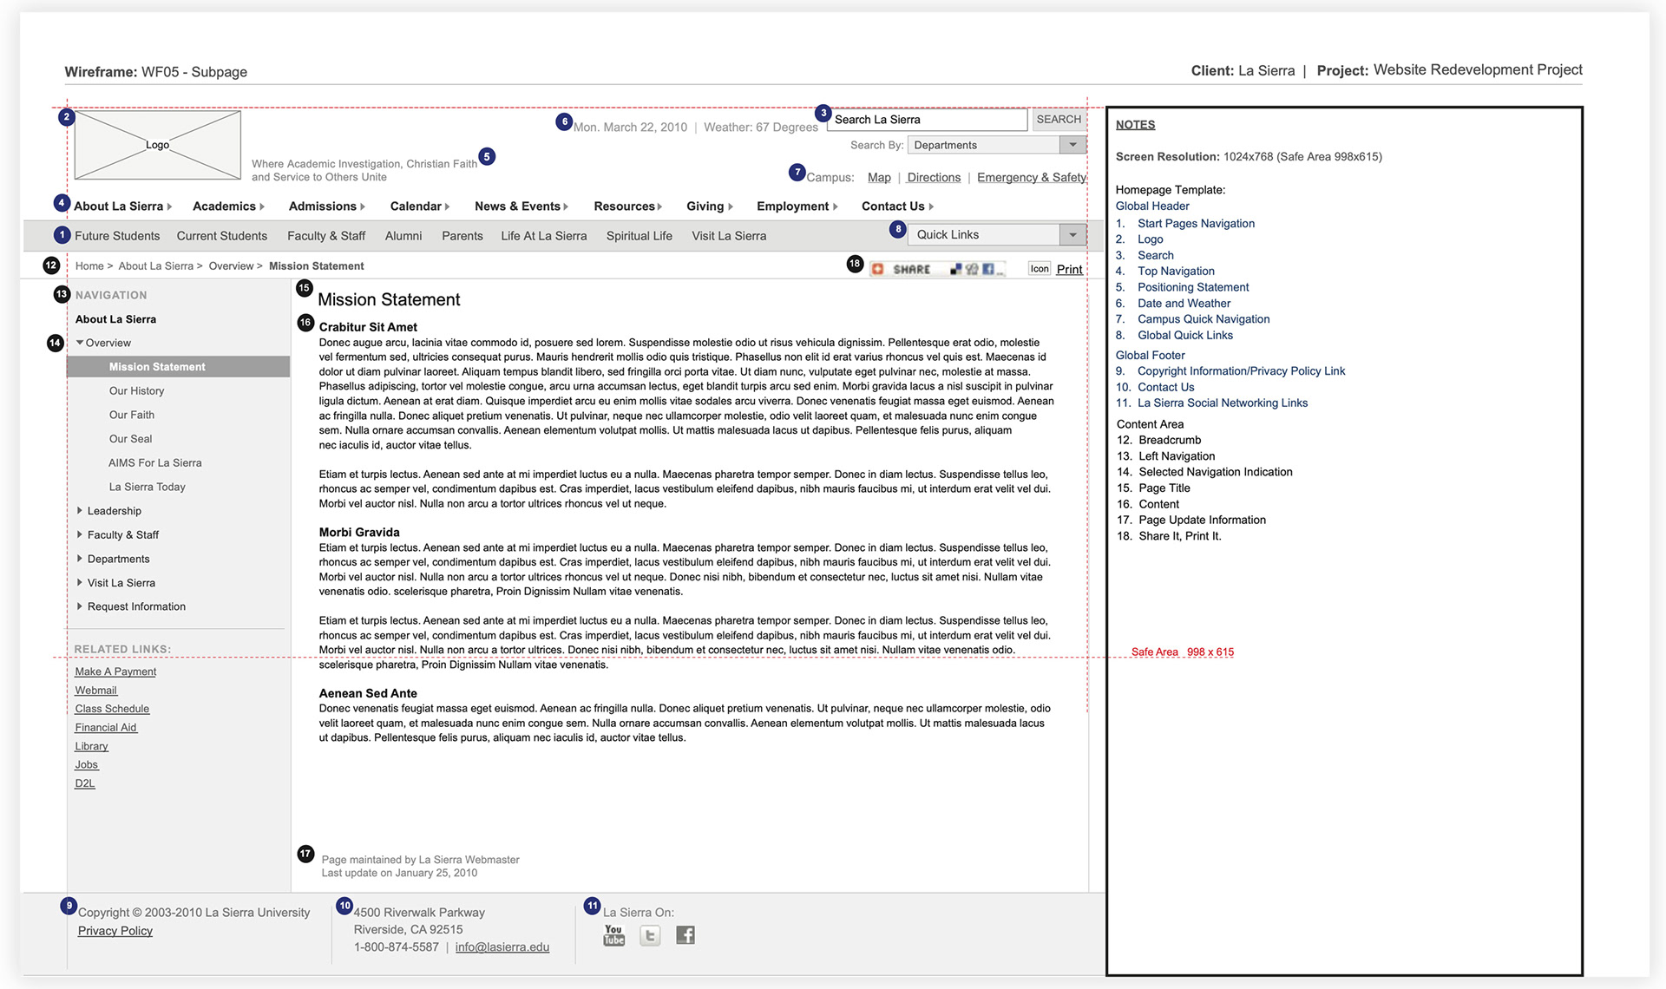Open the Twitter icon in the footer
Viewport: 1666px width, 989px height.
coord(650,935)
